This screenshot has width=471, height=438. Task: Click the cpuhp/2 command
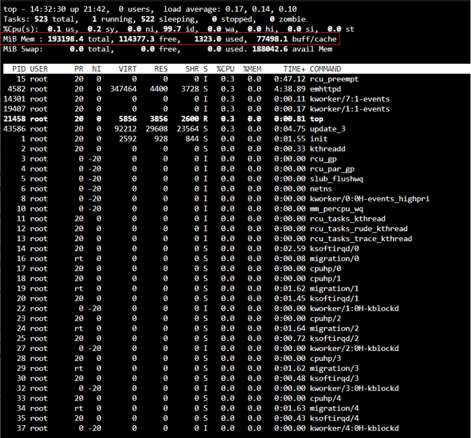tap(325, 318)
